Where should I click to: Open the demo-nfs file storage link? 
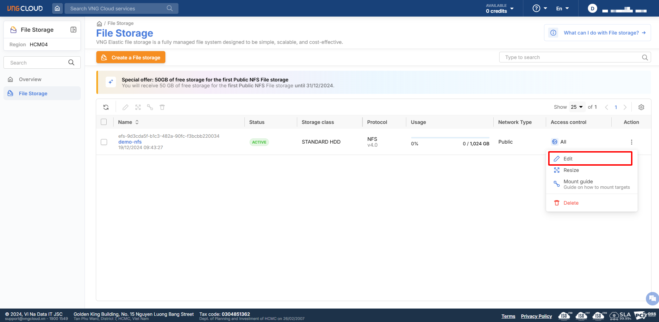tap(130, 142)
